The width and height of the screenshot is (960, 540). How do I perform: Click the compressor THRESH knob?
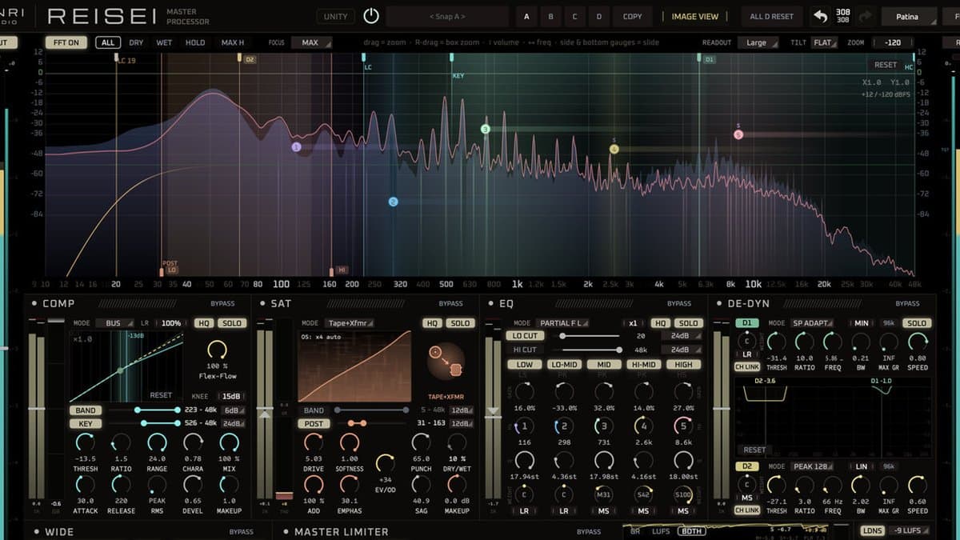tap(85, 442)
